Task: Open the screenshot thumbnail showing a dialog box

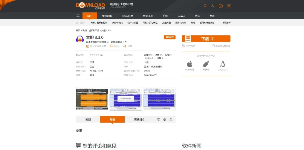Action: (x=126, y=99)
